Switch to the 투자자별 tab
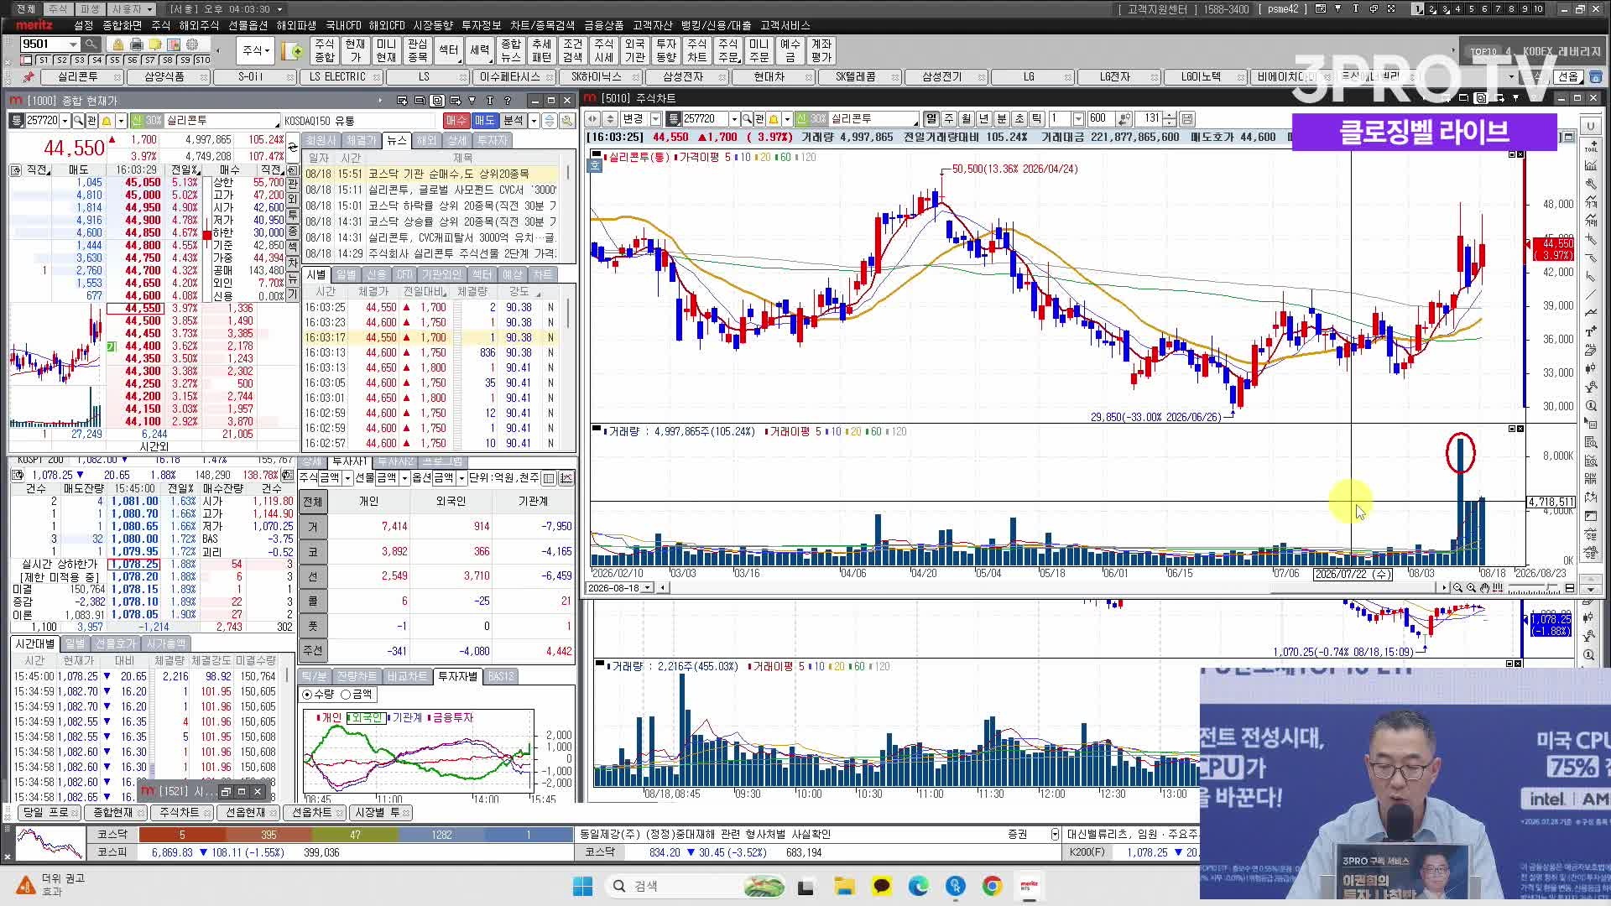Viewport: 1611px width, 906px height. [457, 676]
